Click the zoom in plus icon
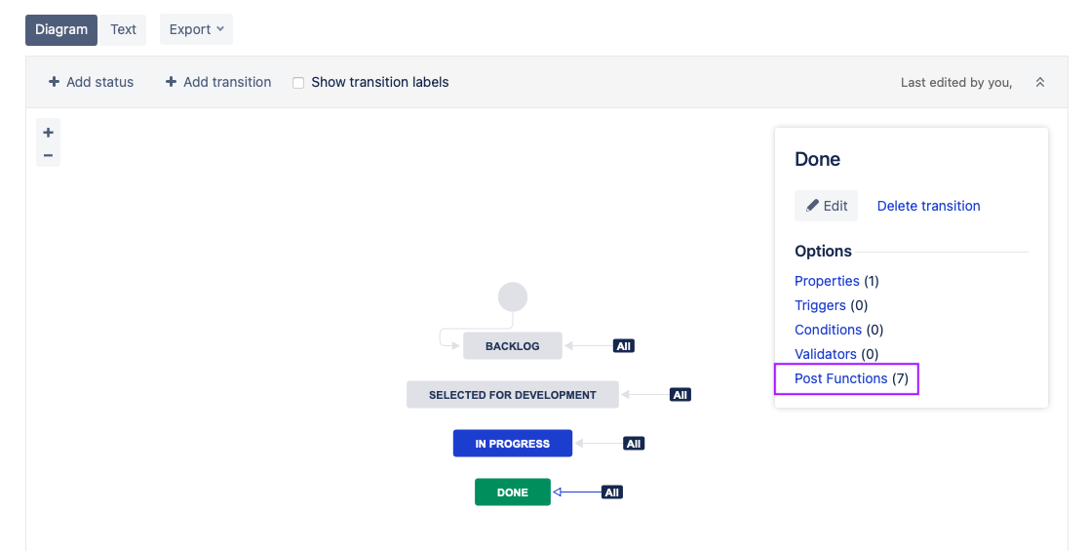Image resolution: width=1088 pixels, height=551 pixels. [48, 133]
